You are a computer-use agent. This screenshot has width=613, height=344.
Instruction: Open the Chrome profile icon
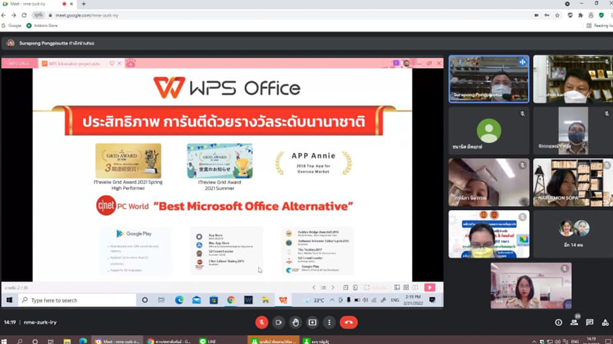[x=591, y=15]
